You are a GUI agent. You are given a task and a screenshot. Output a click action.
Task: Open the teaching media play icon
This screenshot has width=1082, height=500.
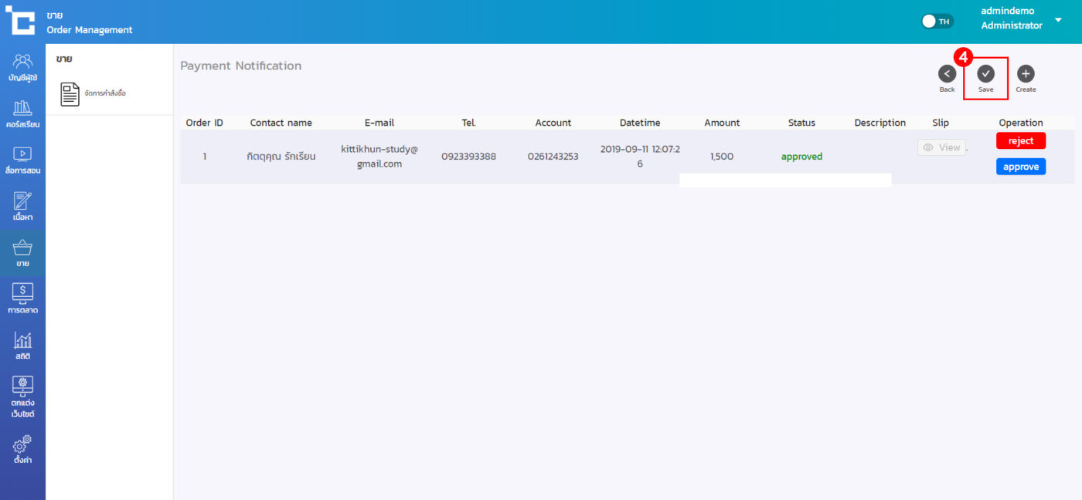coord(22,154)
